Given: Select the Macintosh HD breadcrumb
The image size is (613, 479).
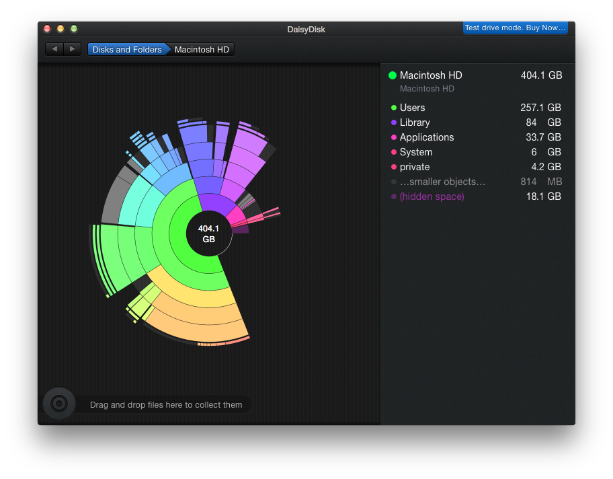Looking at the screenshot, I should [x=202, y=49].
